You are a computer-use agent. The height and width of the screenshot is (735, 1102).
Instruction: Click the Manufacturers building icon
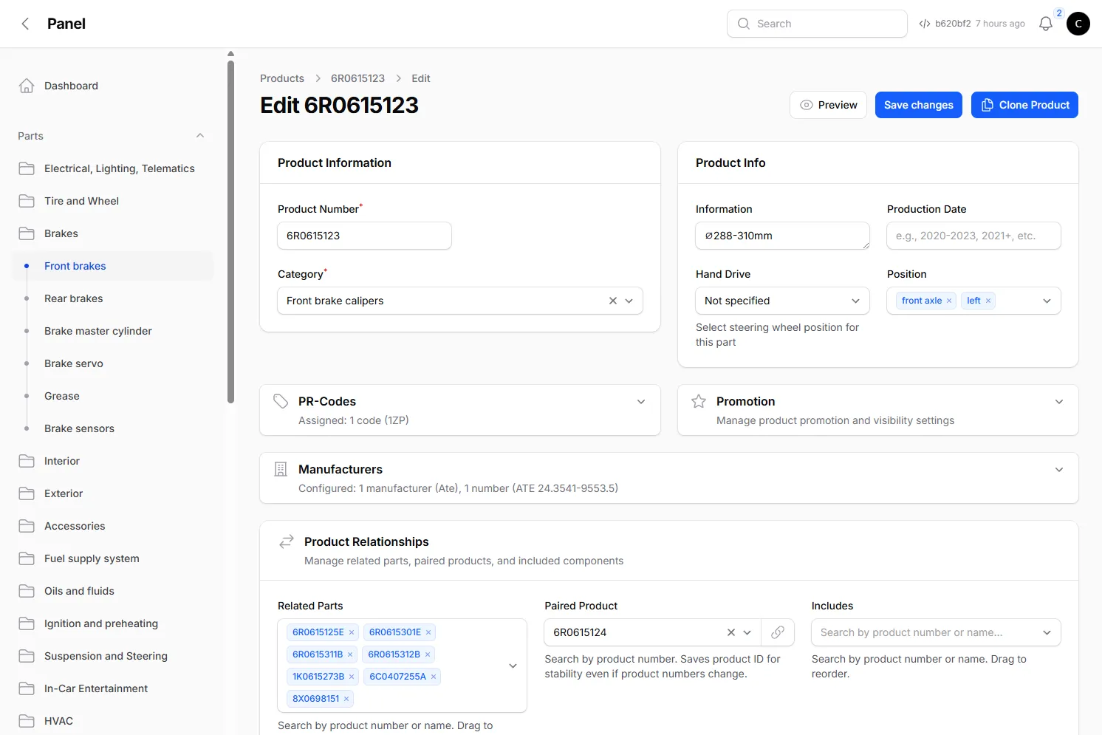[x=281, y=469]
